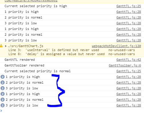This screenshot has width=144, height=113.
Task: Open GanttTL.js:25 link for priority normal
Action: pyautogui.click(x=129, y=71)
